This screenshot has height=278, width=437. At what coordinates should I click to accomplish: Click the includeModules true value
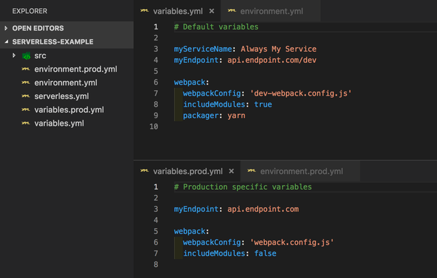(263, 105)
